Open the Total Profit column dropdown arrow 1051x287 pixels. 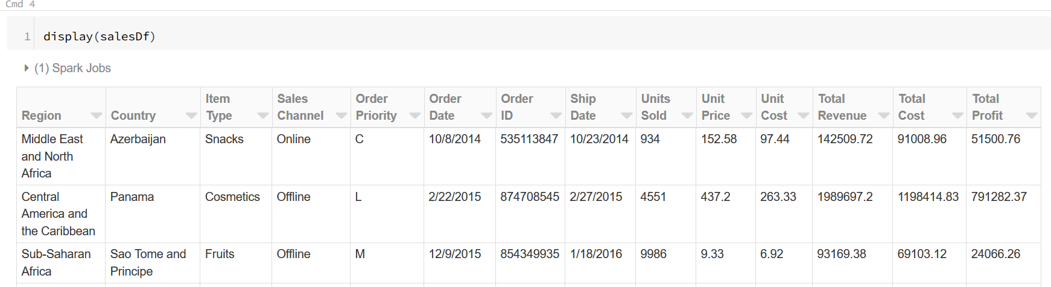(1032, 116)
